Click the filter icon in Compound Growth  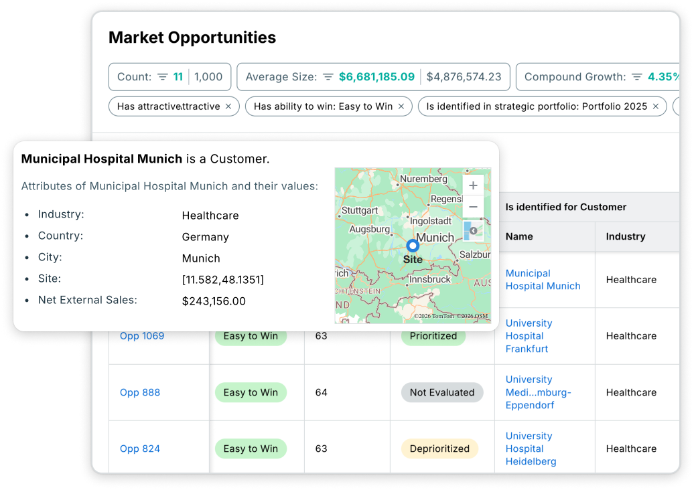click(x=637, y=77)
